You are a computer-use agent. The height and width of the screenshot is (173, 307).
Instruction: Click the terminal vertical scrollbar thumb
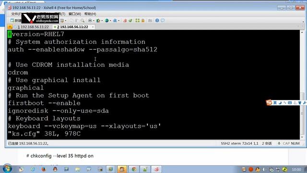pos(302,113)
